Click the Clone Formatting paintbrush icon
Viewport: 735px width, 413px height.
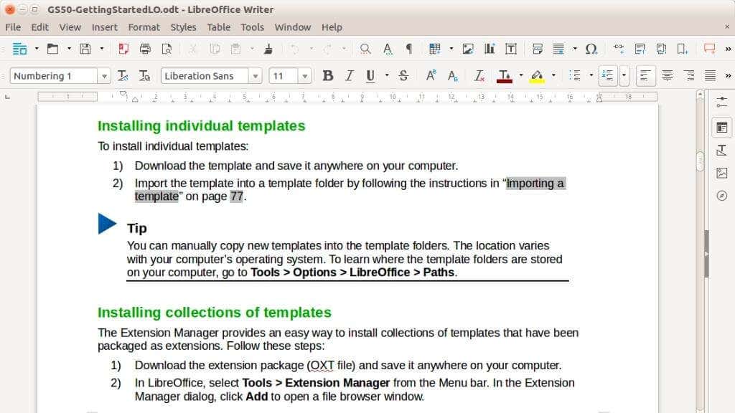tap(268, 49)
